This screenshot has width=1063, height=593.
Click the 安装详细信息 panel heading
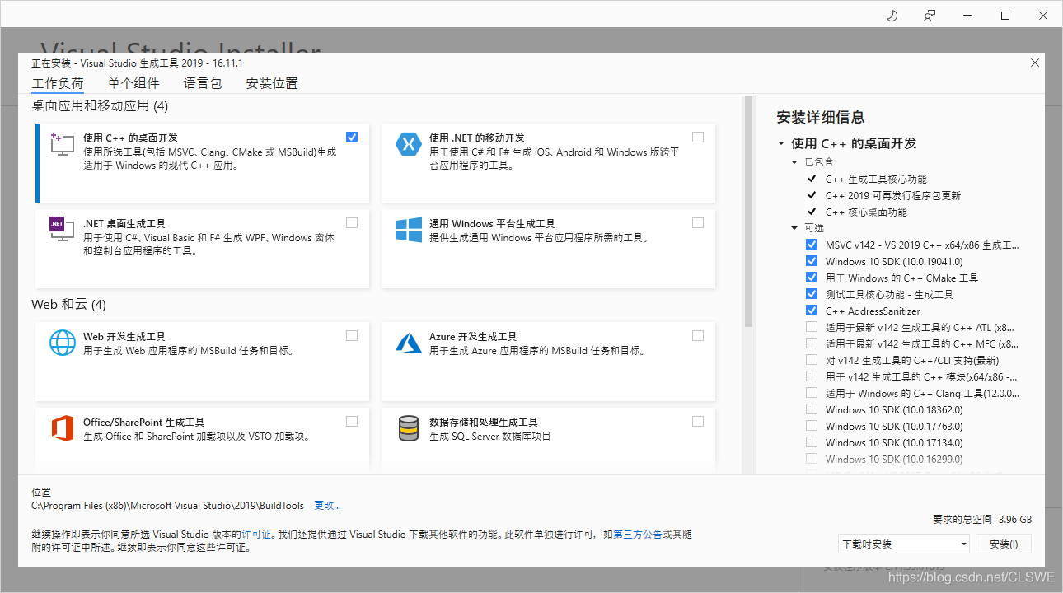point(821,117)
